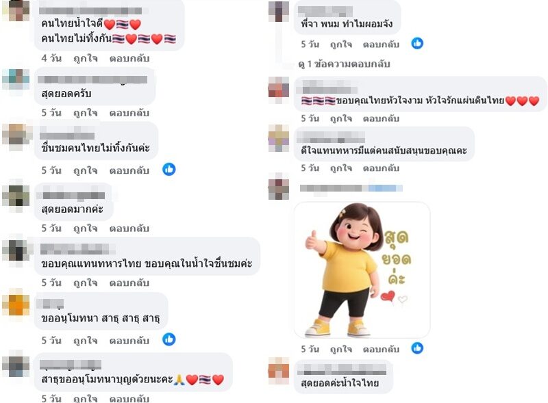Click ถูกใจ under สาธุขออนุโมทนาบุญ comment

click(x=85, y=398)
